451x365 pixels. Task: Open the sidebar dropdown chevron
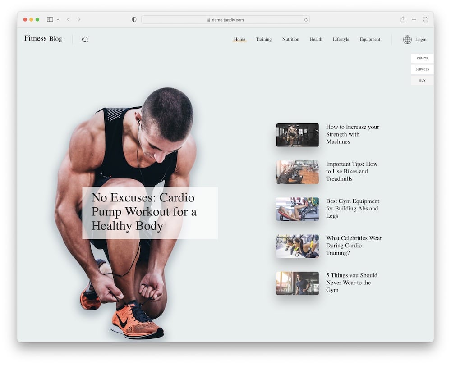(58, 19)
